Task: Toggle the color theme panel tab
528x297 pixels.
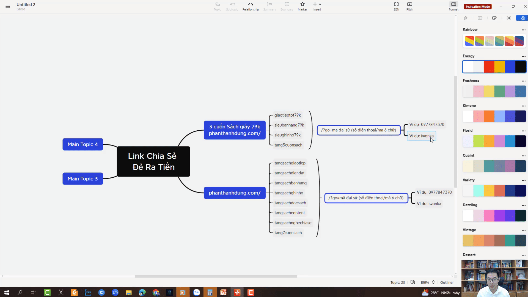Action: (x=522, y=18)
